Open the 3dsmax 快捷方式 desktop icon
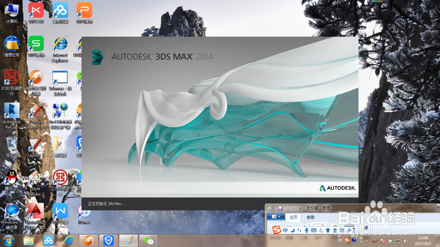The width and height of the screenshot is (440, 247). (60, 83)
